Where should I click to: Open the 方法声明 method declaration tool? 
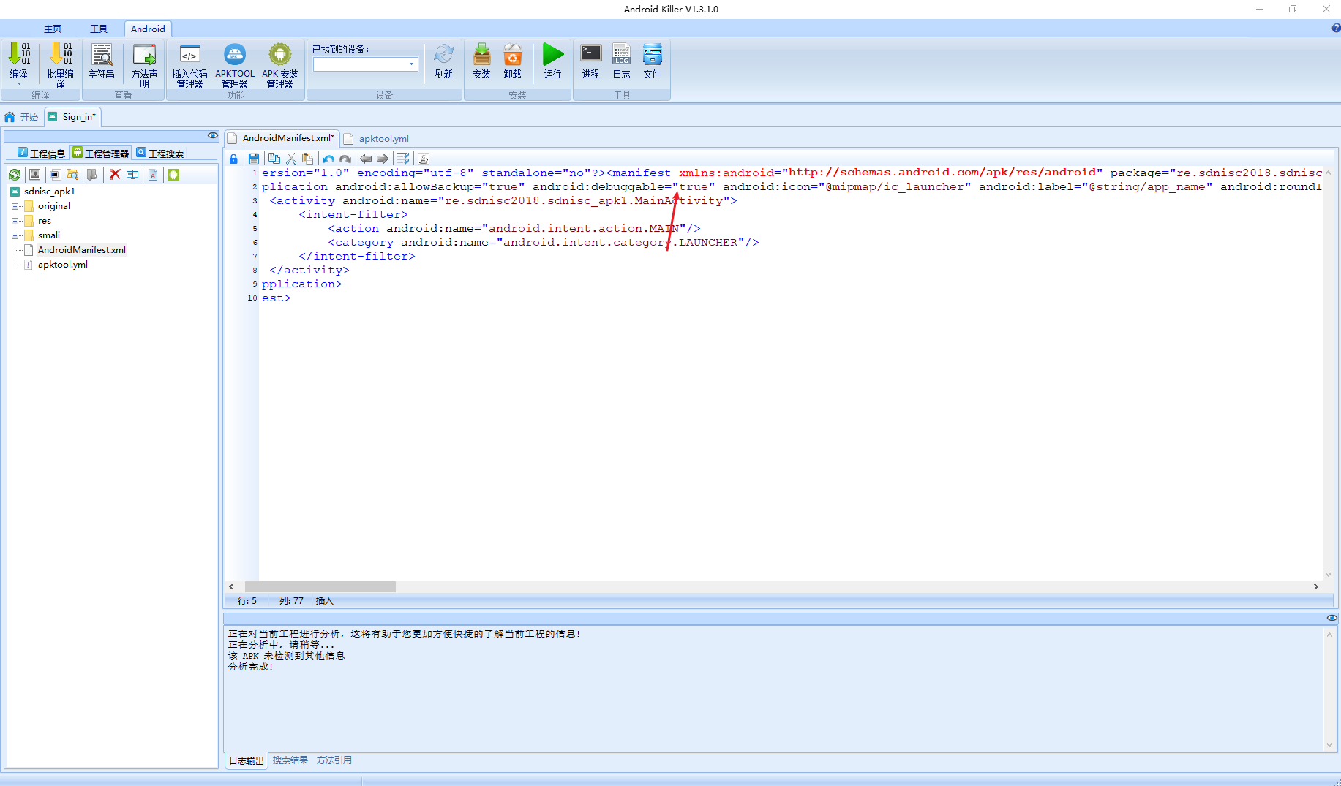coord(144,64)
